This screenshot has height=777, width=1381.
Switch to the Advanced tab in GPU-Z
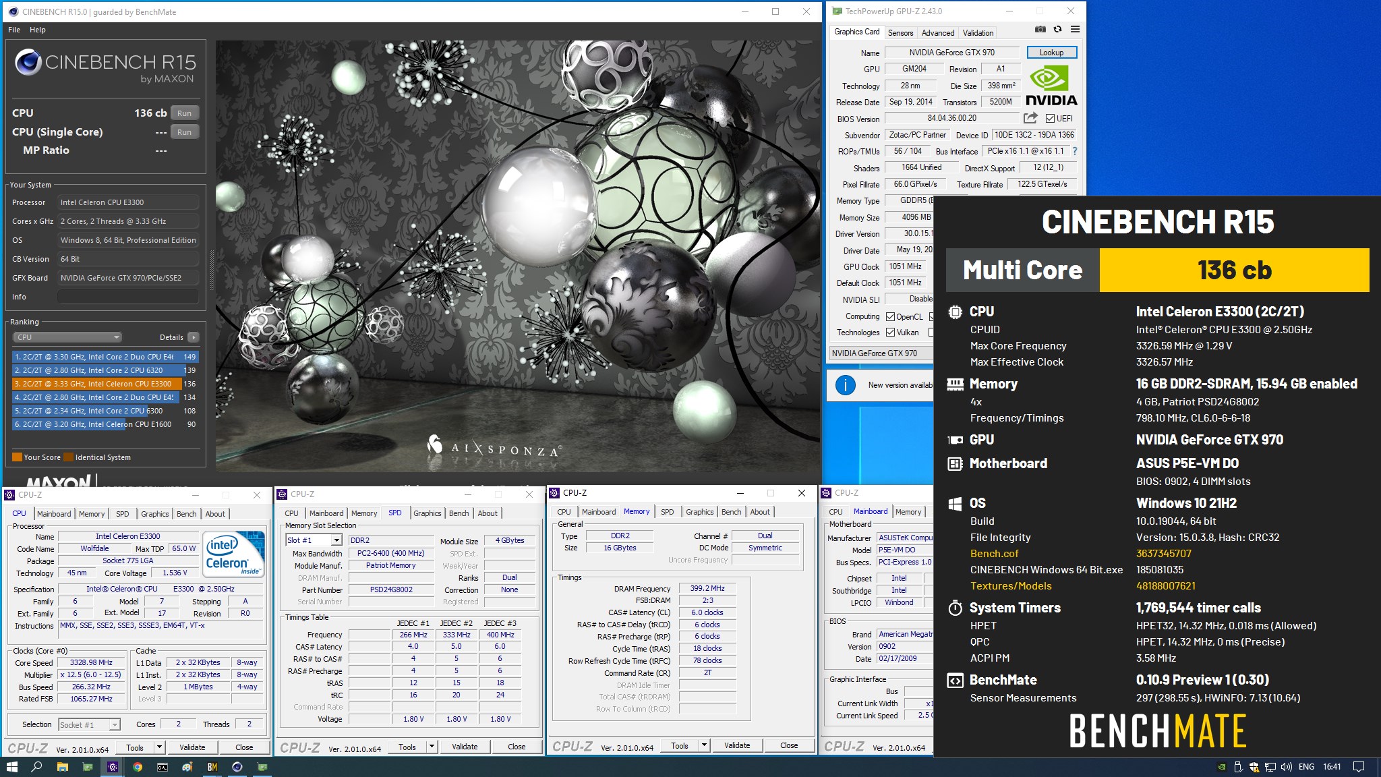938,32
